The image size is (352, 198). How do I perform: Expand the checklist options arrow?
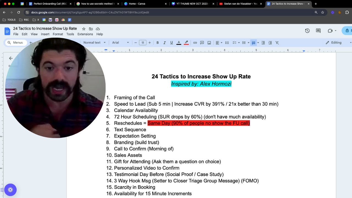[239, 43]
